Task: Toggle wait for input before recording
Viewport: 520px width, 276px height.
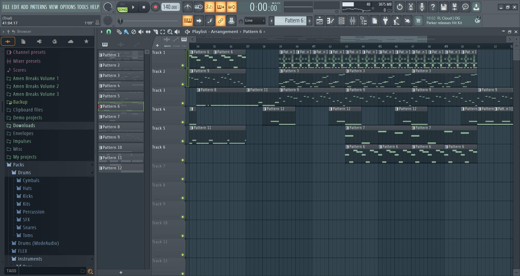Action: click(x=199, y=7)
